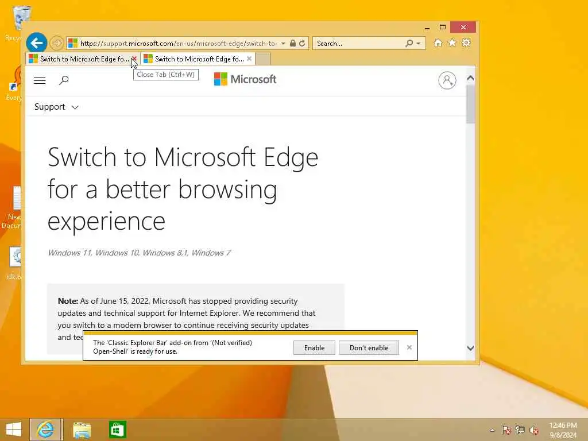Click the security lock icon in address bar
This screenshot has height=441, width=588.
pos(292,44)
